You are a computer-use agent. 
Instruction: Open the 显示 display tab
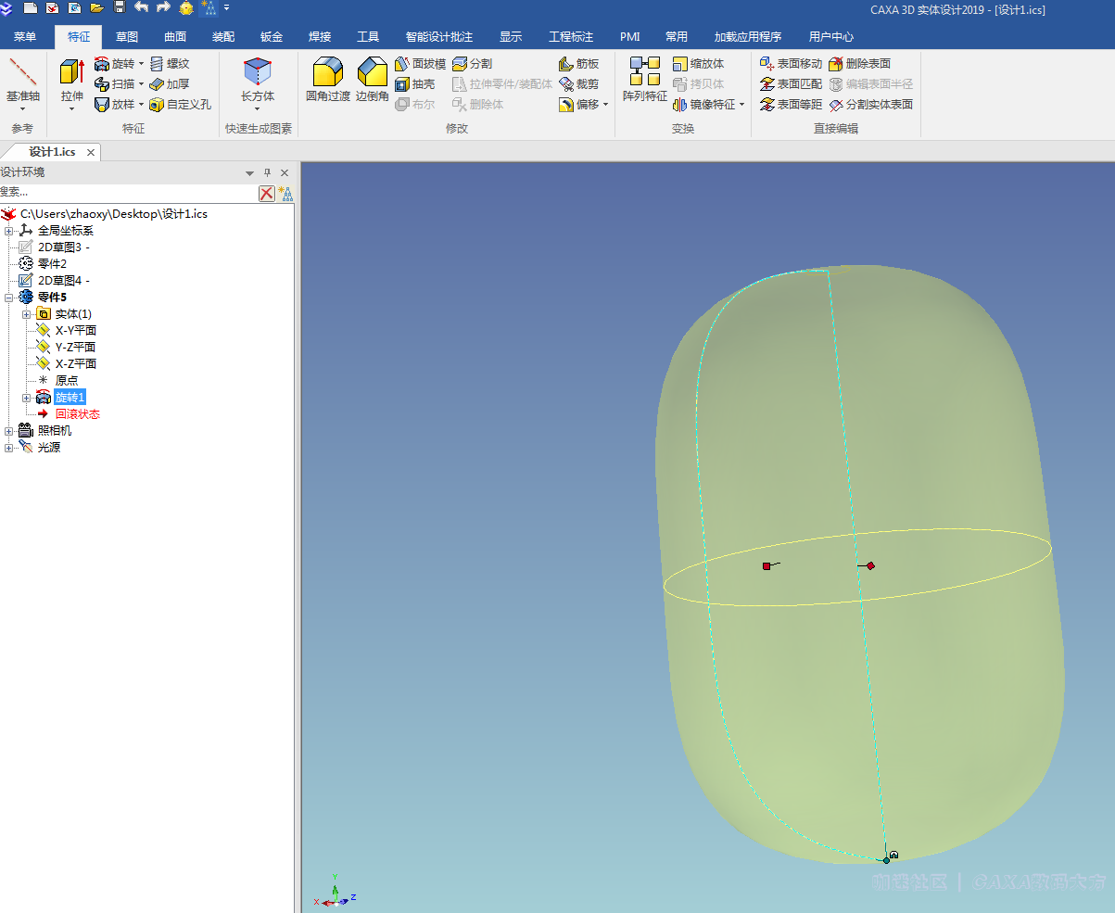pos(511,37)
